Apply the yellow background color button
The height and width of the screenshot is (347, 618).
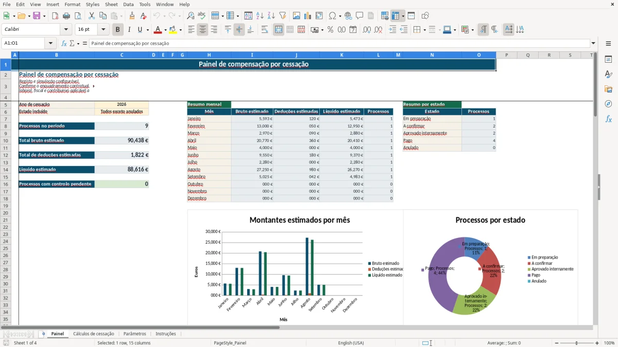[173, 30]
